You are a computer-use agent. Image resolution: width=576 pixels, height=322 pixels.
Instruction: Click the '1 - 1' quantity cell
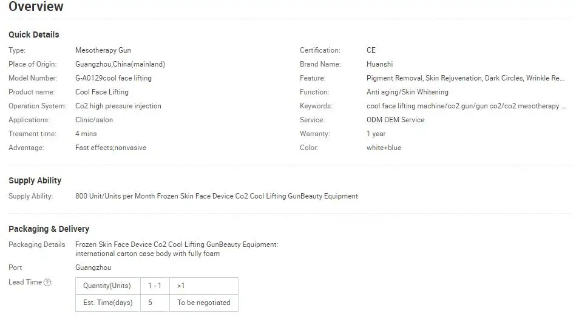[155, 286]
